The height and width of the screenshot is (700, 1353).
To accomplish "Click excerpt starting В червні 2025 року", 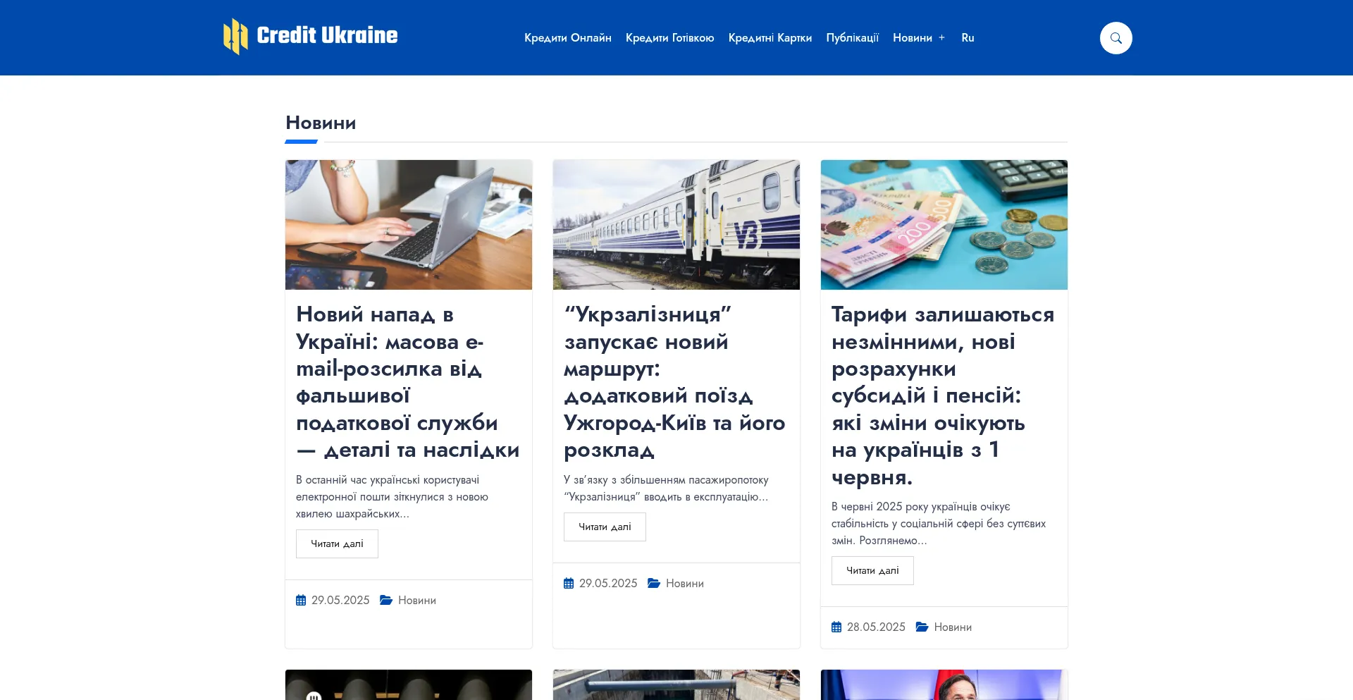I will (x=939, y=524).
